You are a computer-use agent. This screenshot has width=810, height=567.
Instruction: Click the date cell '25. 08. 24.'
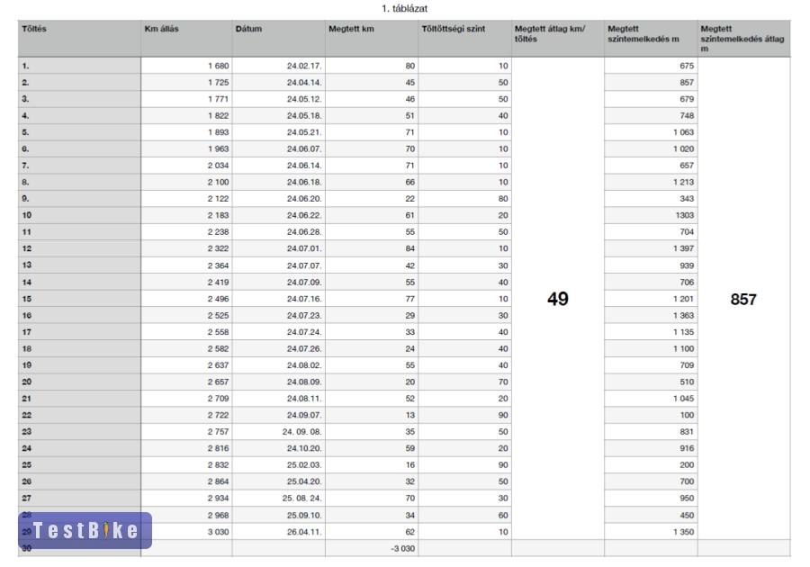point(279,498)
